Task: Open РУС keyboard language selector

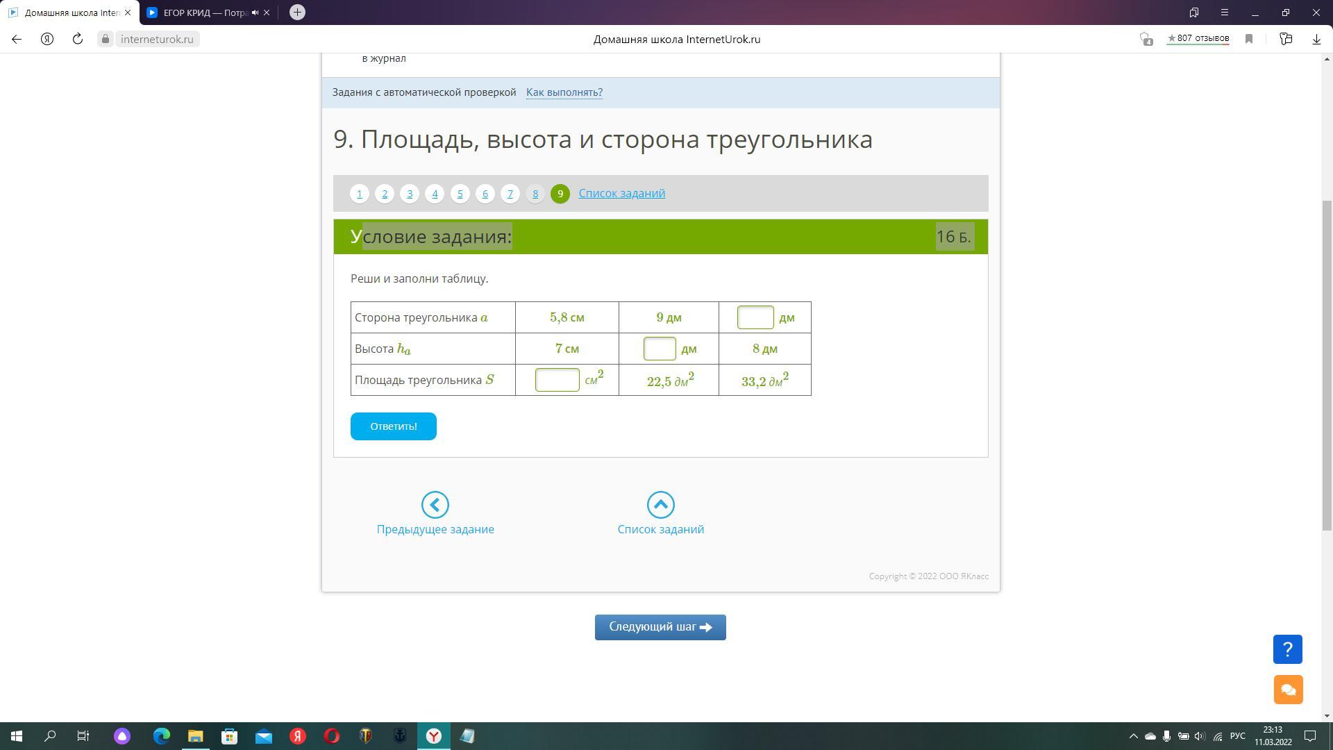Action: click(1237, 736)
